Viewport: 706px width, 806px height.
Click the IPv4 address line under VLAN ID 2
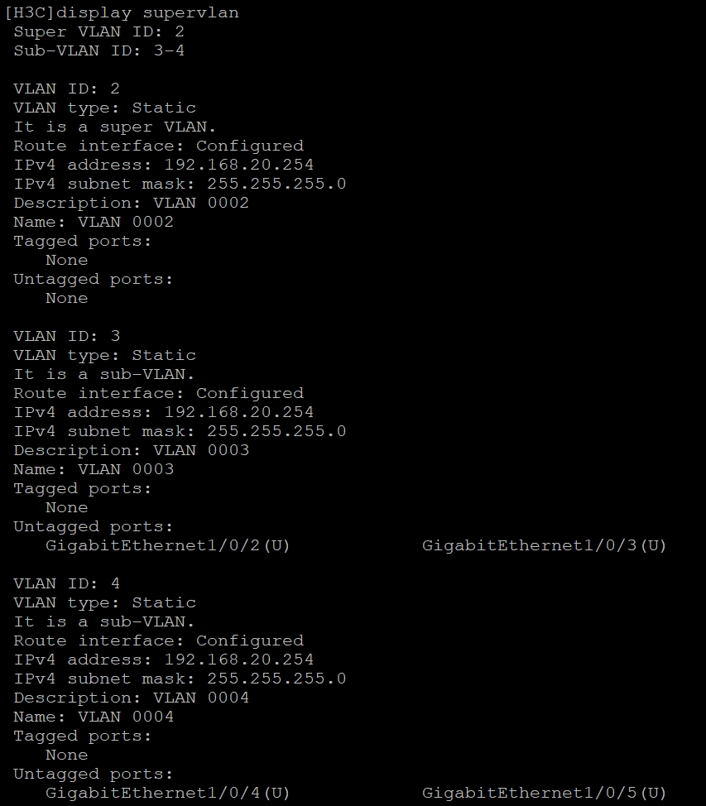[163, 166]
